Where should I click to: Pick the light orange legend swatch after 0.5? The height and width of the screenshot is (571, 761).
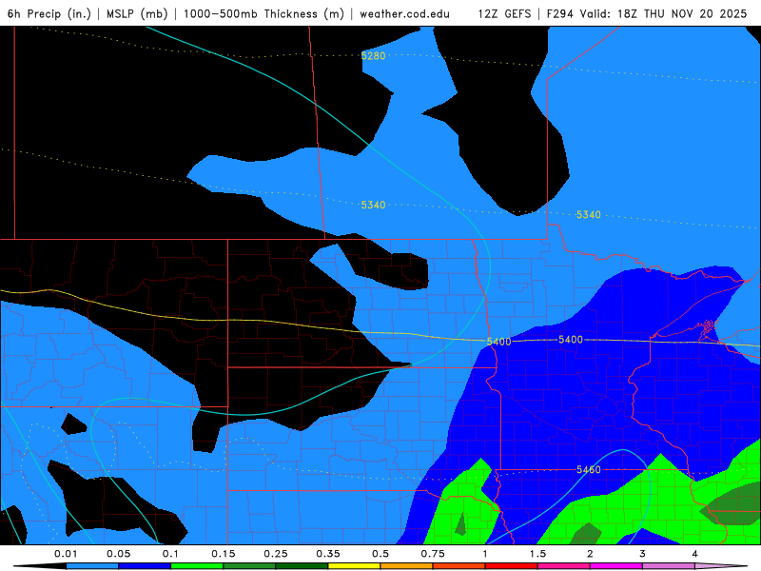407,566
